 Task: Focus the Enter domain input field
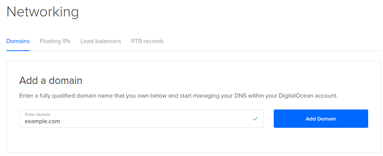[x=141, y=119]
